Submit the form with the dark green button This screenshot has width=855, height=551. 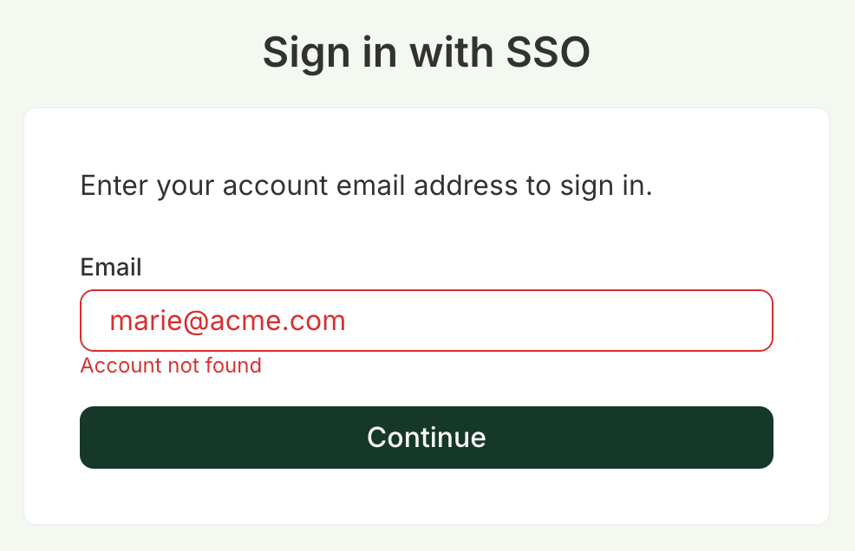[x=426, y=438]
